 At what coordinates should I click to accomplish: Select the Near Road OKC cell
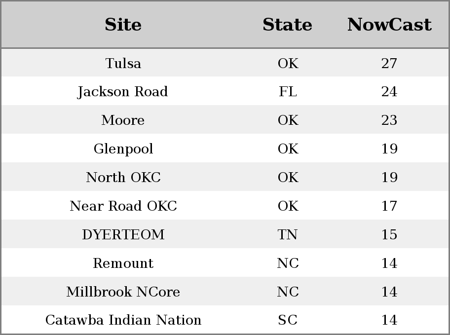pyautogui.click(x=123, y=206)
